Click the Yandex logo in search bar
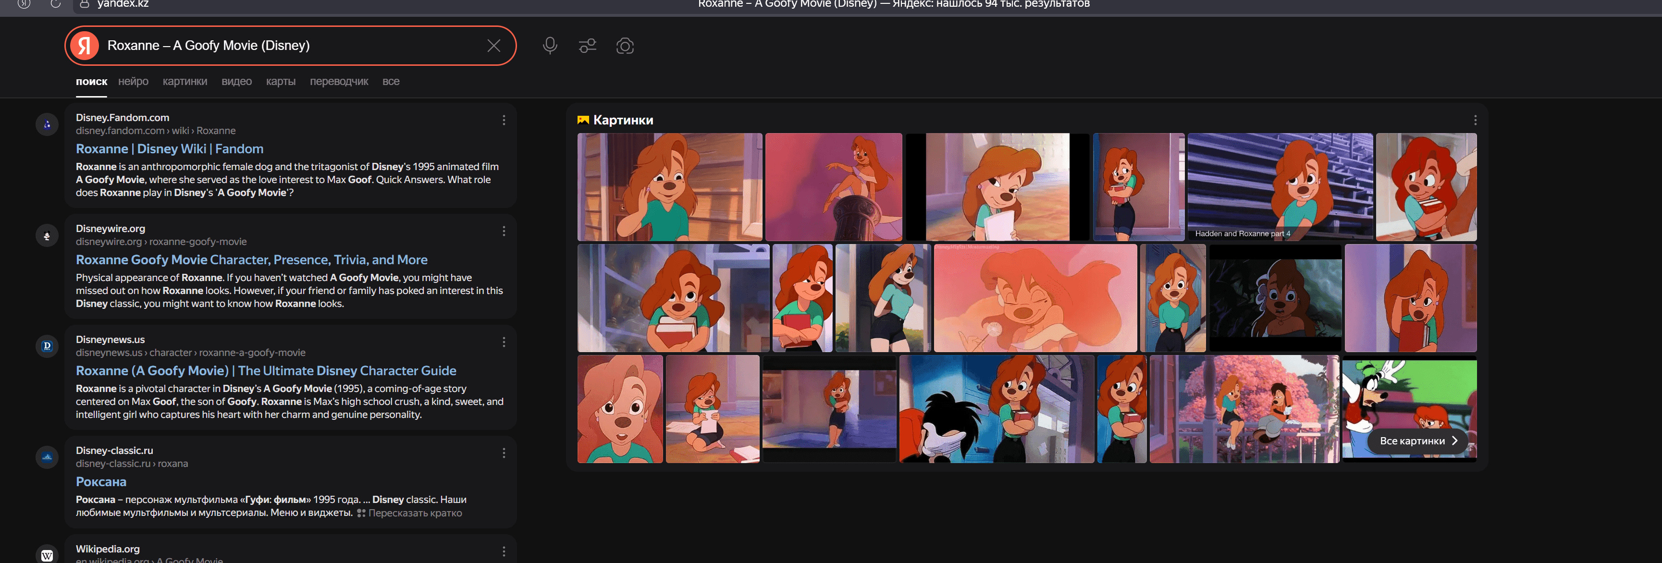Screen dimensions: 1662x563 [85, 46]
